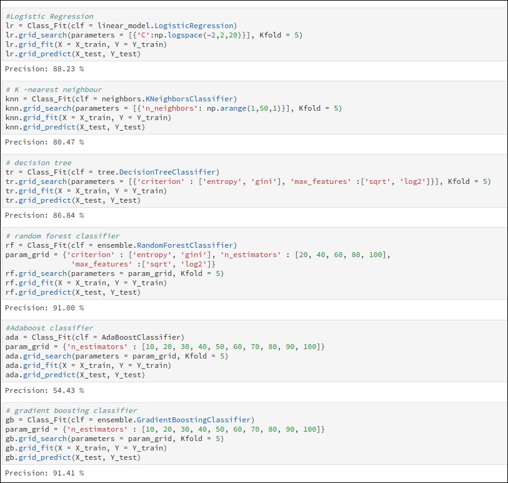Select the Precision: 54.43 % output
Viewport: 508px width, 483px height.
click(x=44, y=390)
